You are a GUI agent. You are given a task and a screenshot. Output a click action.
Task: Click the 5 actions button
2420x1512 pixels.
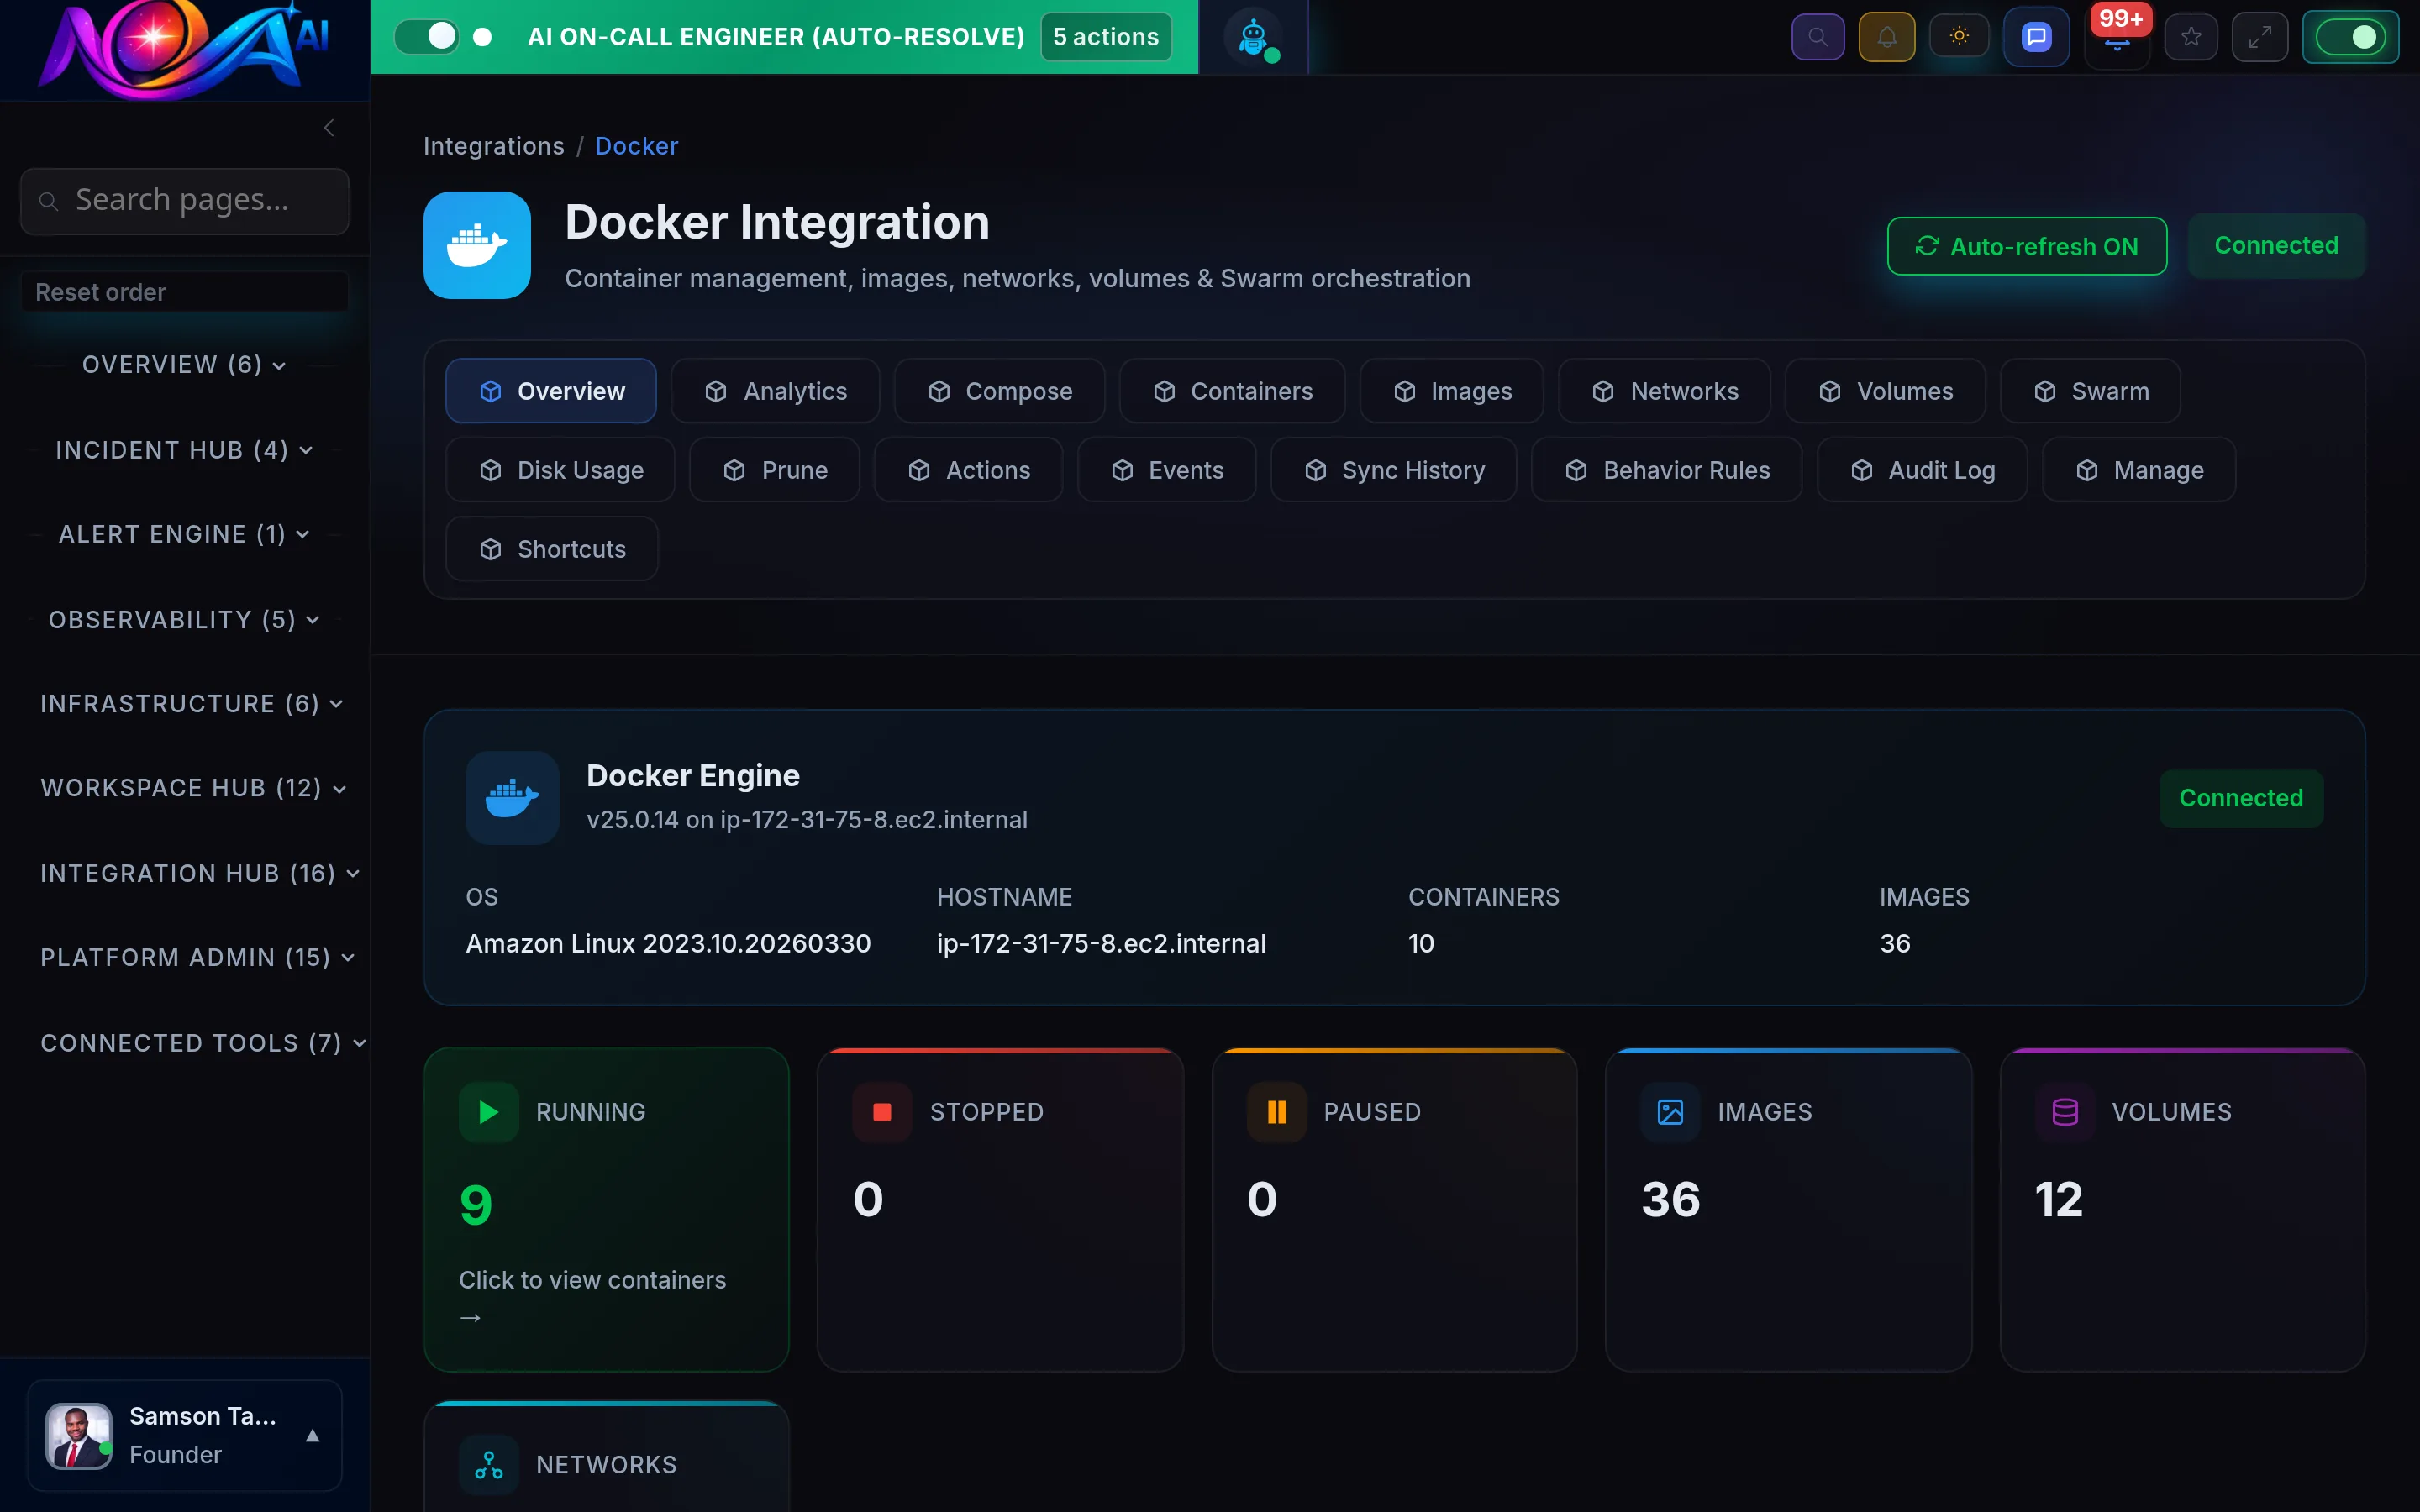1104,36
